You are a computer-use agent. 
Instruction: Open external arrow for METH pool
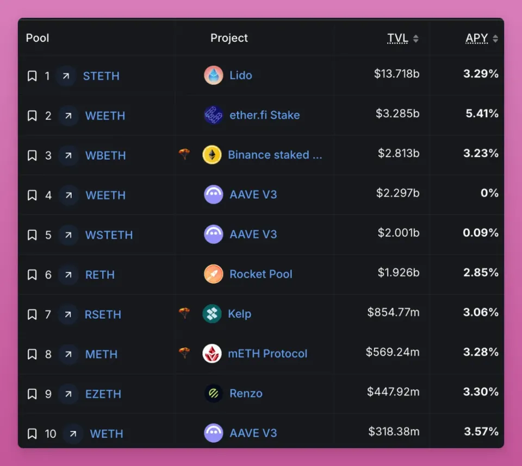click(x=69, y=354)
